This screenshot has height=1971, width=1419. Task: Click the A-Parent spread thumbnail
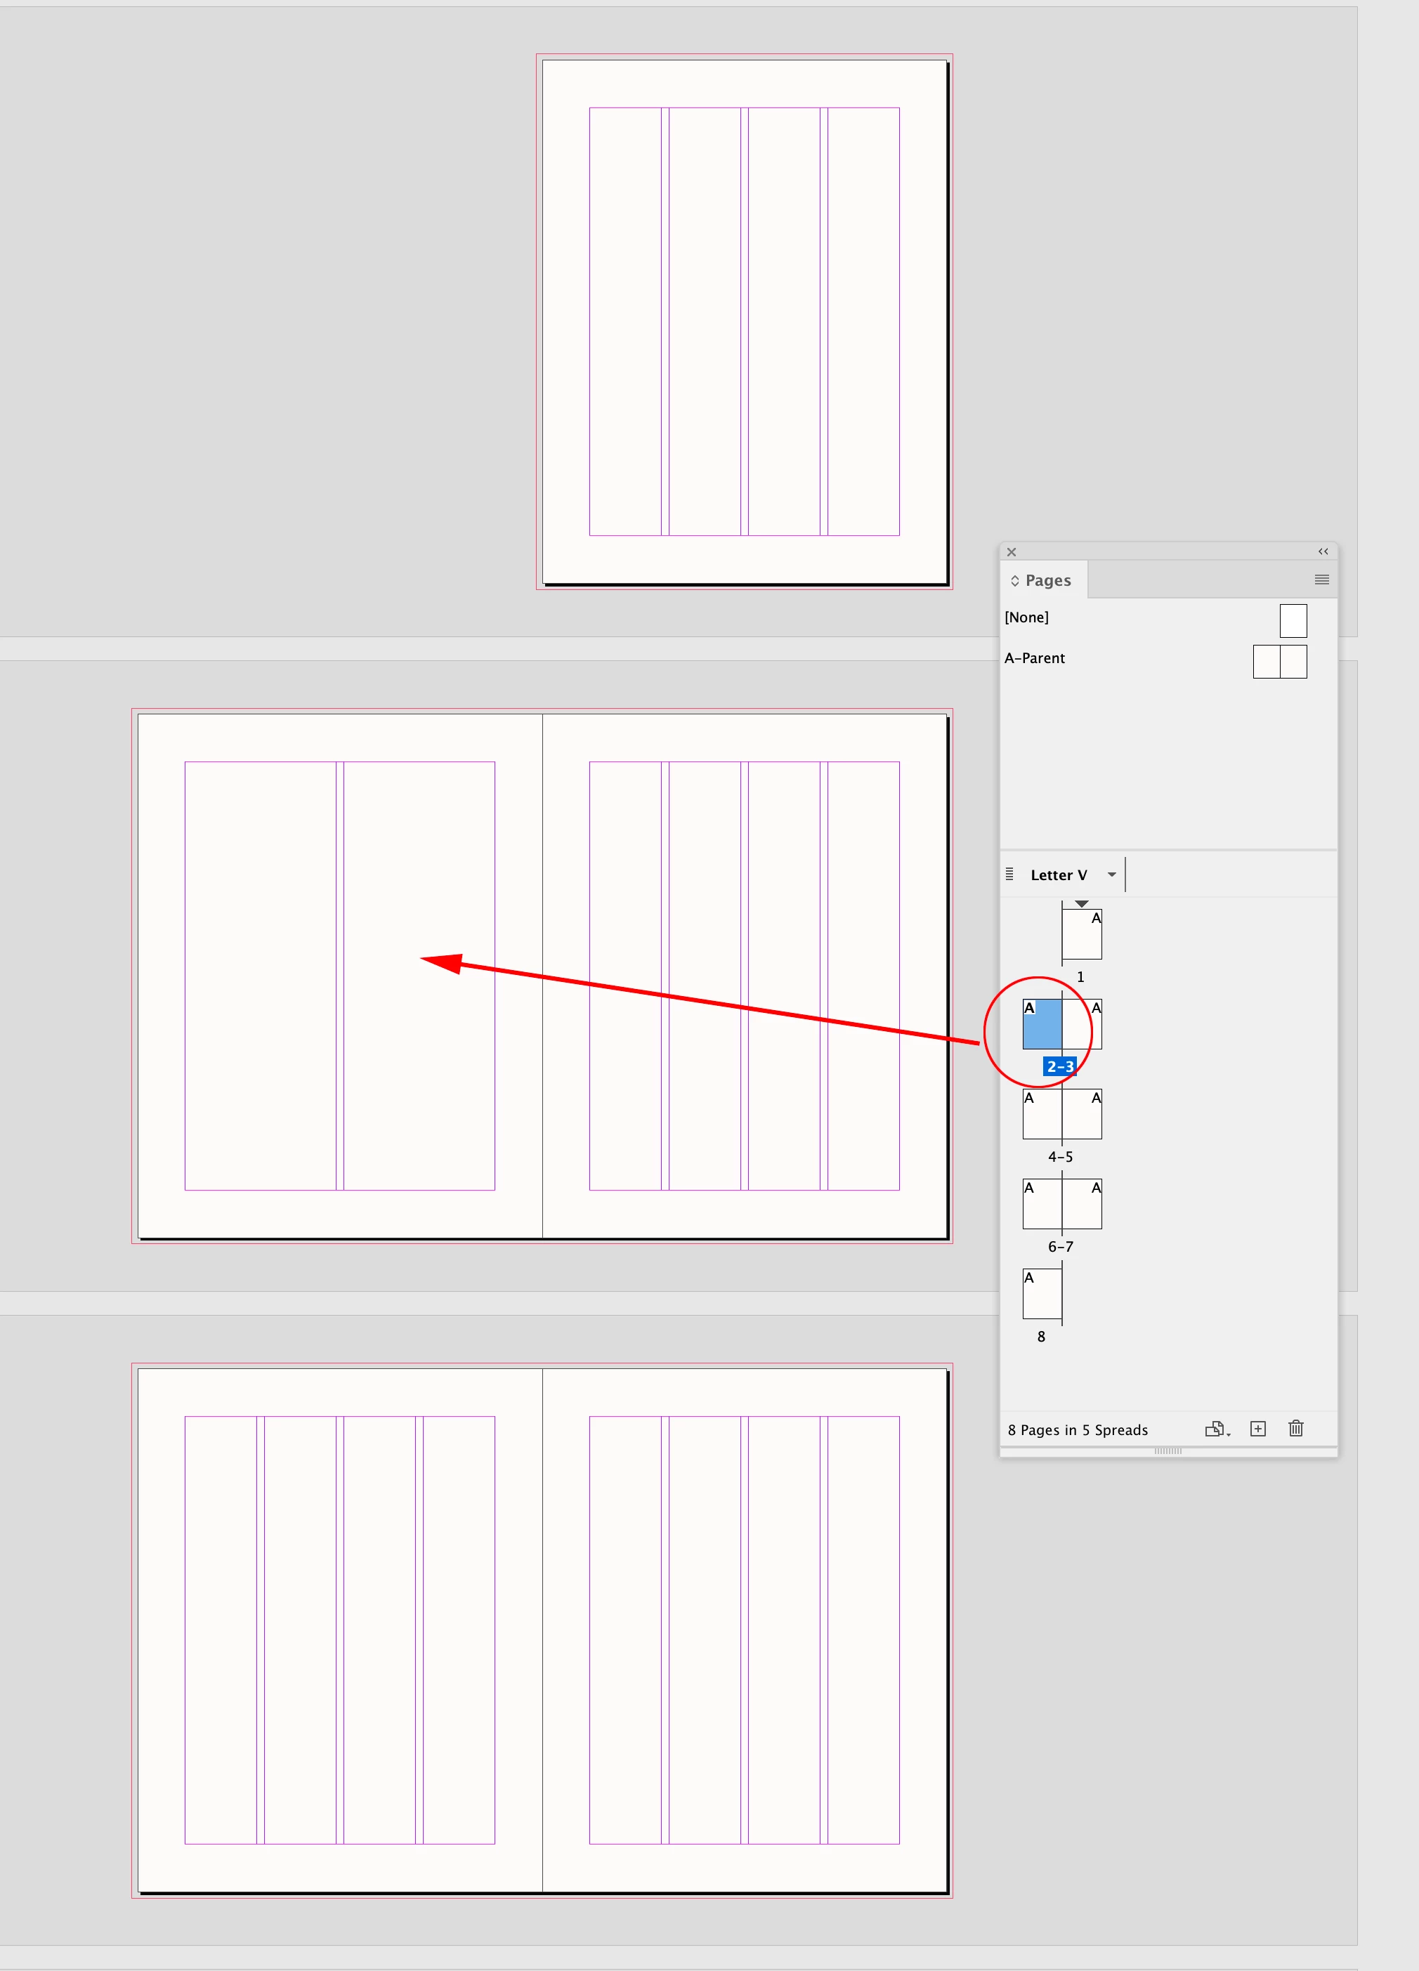pyautogui.click(x=1279, y=662)
